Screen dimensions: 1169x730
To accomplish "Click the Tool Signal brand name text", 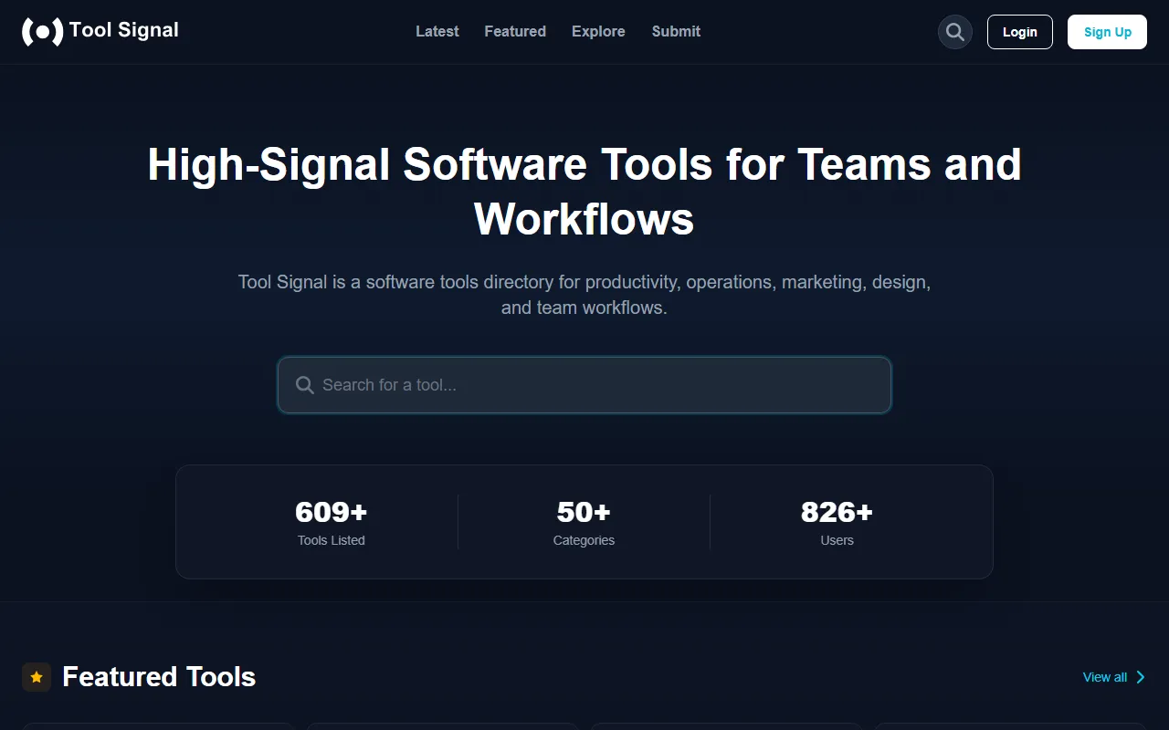I will click(x=124, y=31).
